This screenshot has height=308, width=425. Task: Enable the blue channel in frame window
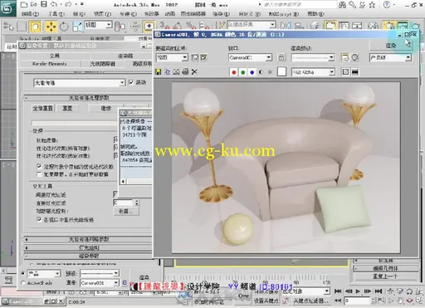coord(252,72)
